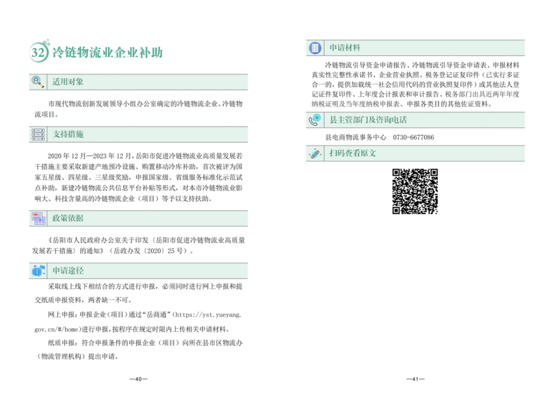This screenshot has height=408, width=554.
Task: Click the 申请途径 section header
Action: 68,271
